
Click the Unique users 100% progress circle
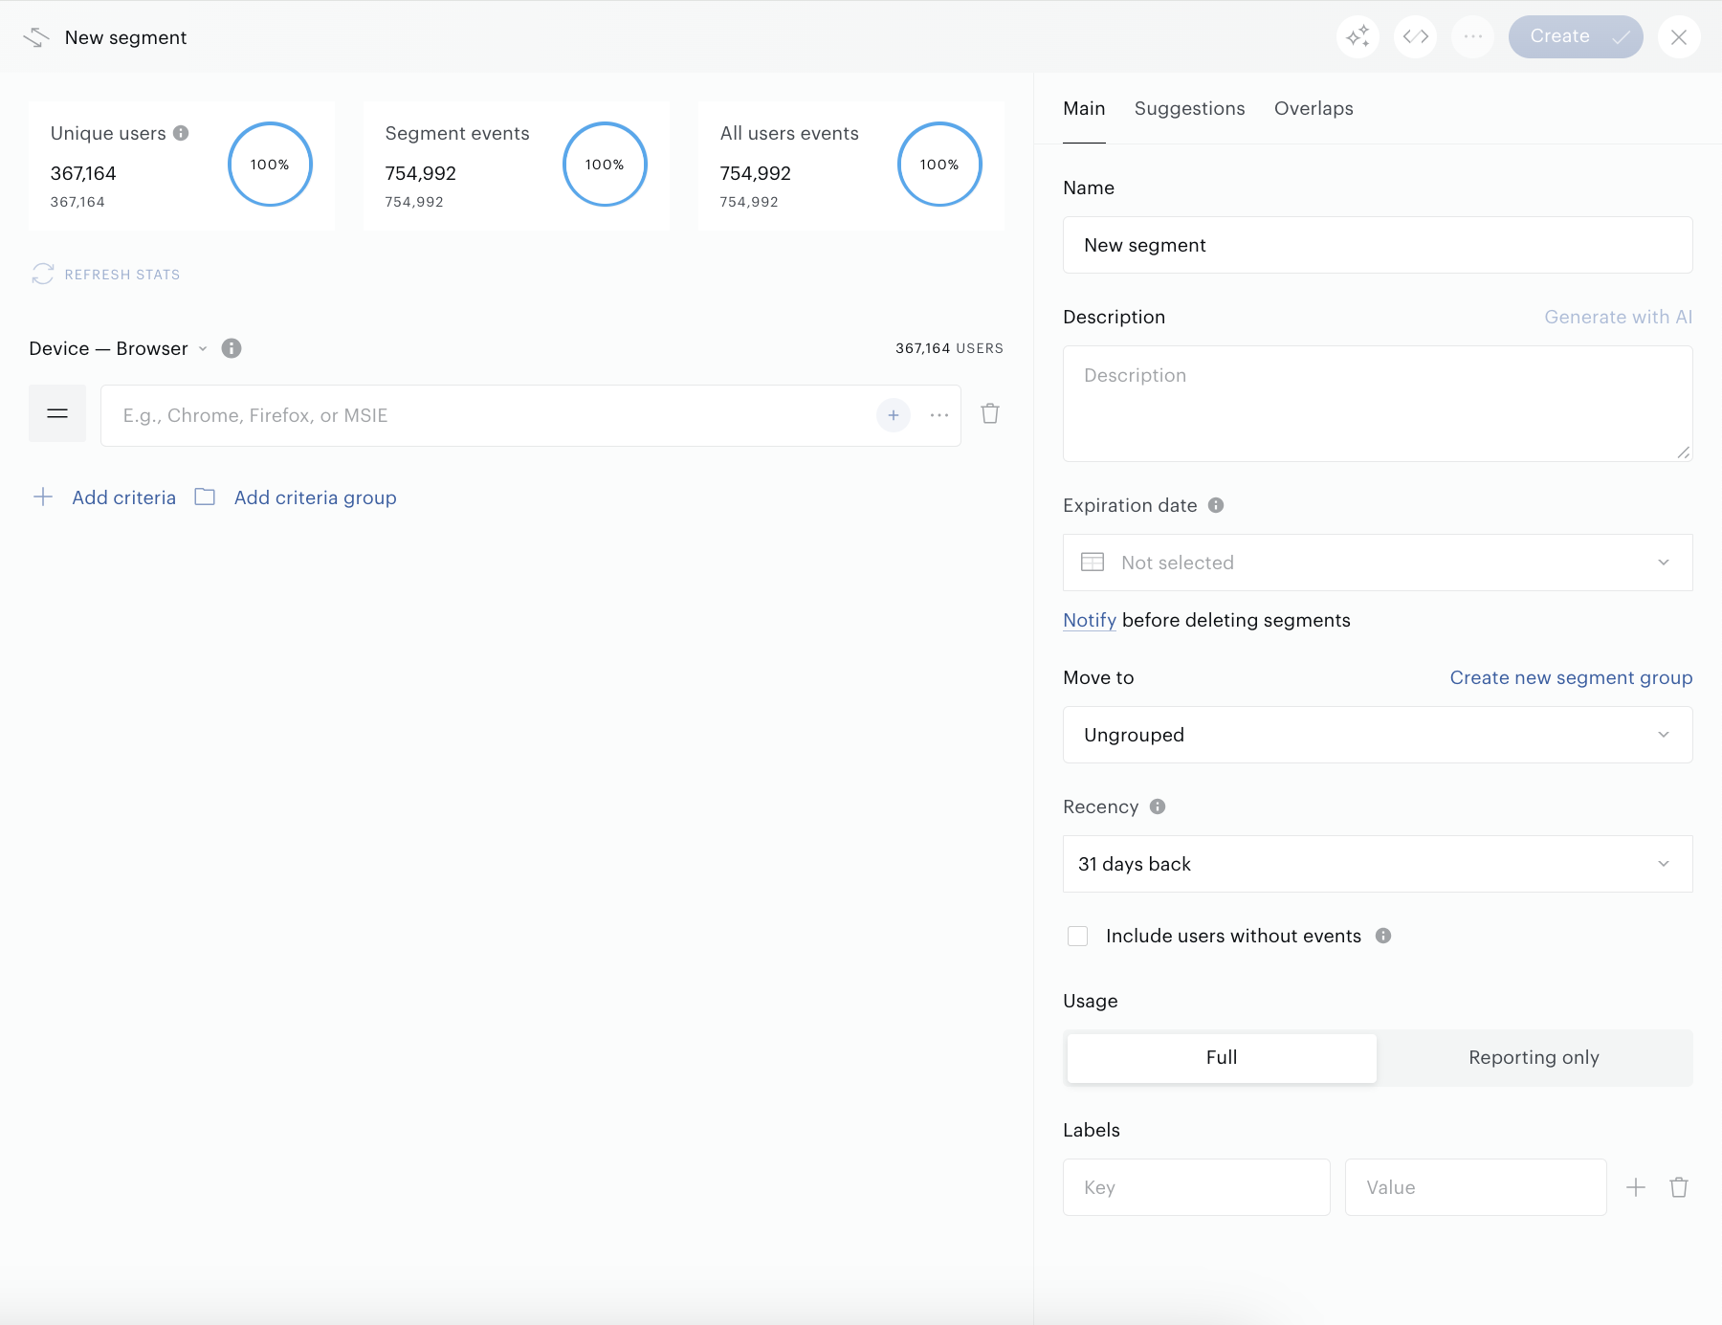click(x=270, y=164)
